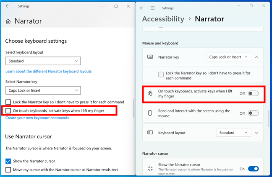Go back in the right Settings window
The image size is (272, 177).
(142, 8)
